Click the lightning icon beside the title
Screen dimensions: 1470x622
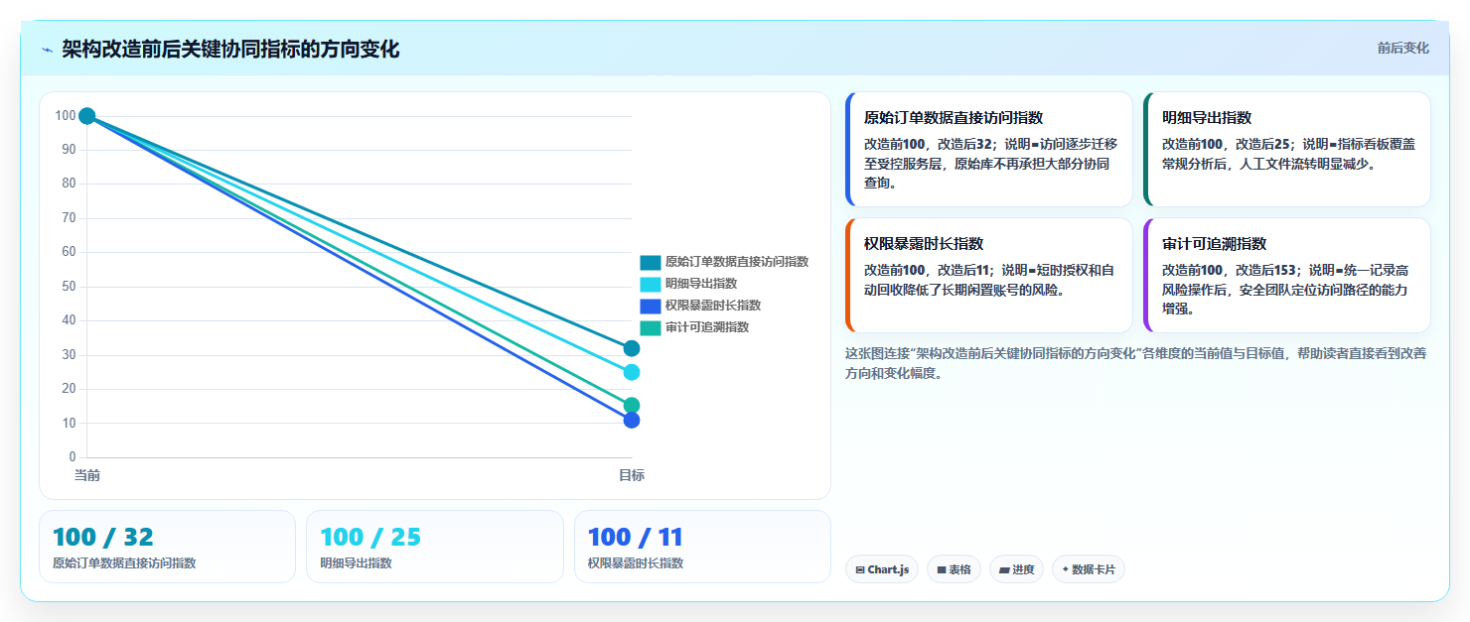click(47, 49)
